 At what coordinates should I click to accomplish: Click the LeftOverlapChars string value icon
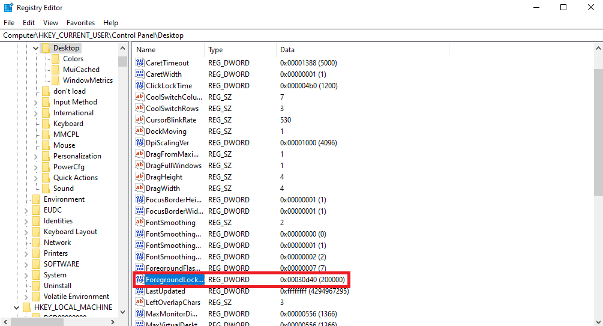point(140,302)
